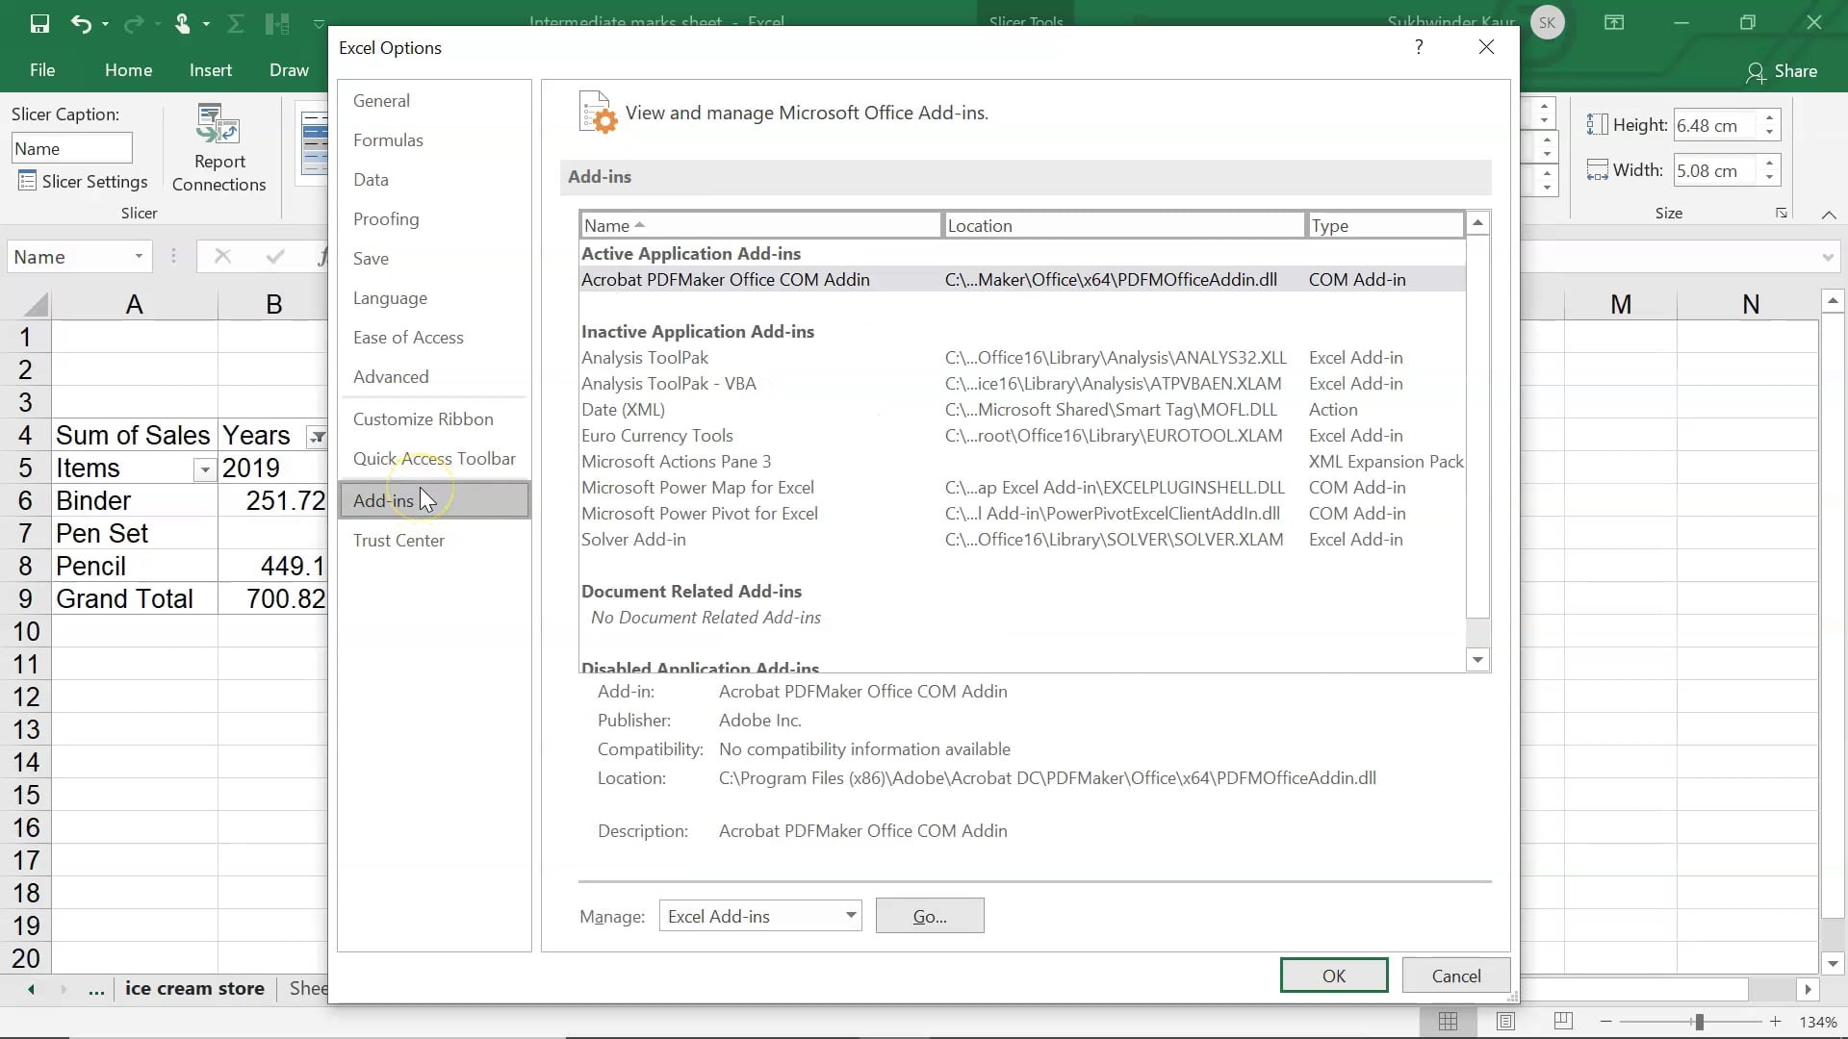
Task: Select the Language options category
Action: [434, 298]
